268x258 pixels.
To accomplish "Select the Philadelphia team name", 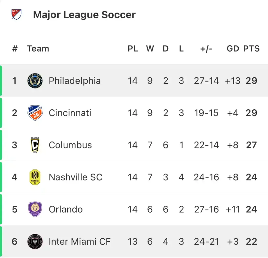I will pos(75,81).
